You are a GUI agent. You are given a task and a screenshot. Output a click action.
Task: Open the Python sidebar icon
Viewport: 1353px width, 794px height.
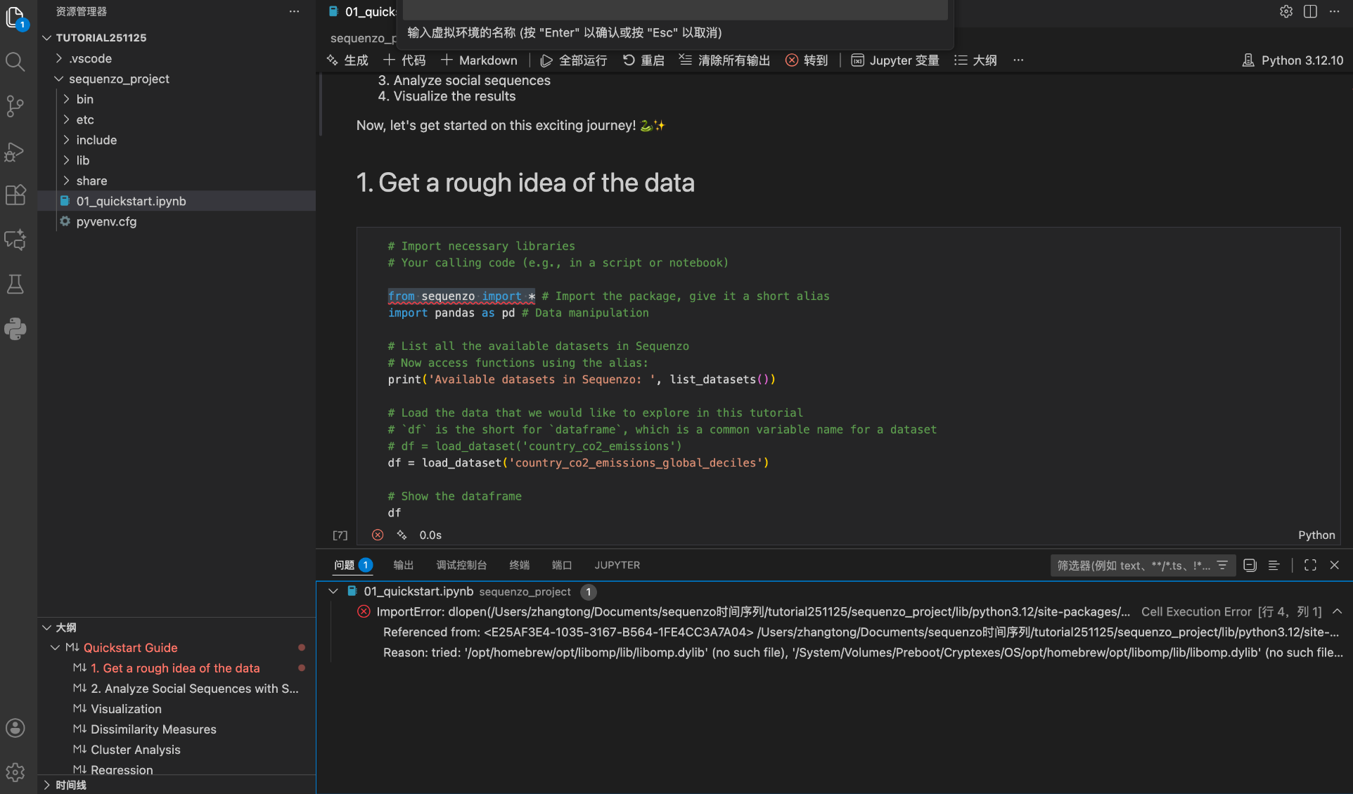click(x=15, y=329)
